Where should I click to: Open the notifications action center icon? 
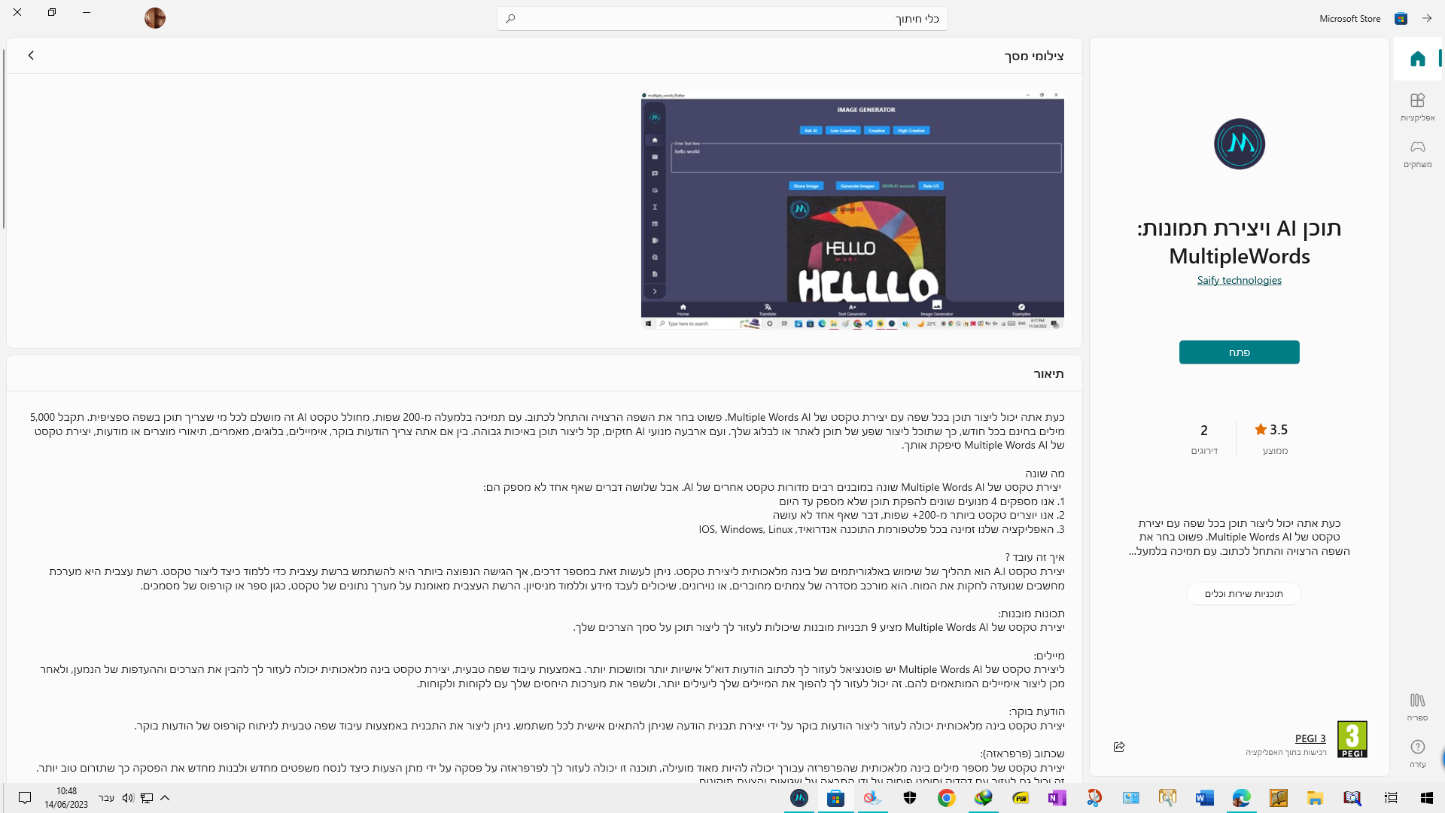pyautogui.click(x=25, y=798)
